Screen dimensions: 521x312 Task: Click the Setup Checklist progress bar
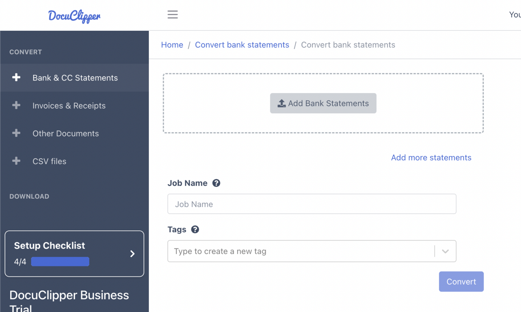(x=60, y=261)
